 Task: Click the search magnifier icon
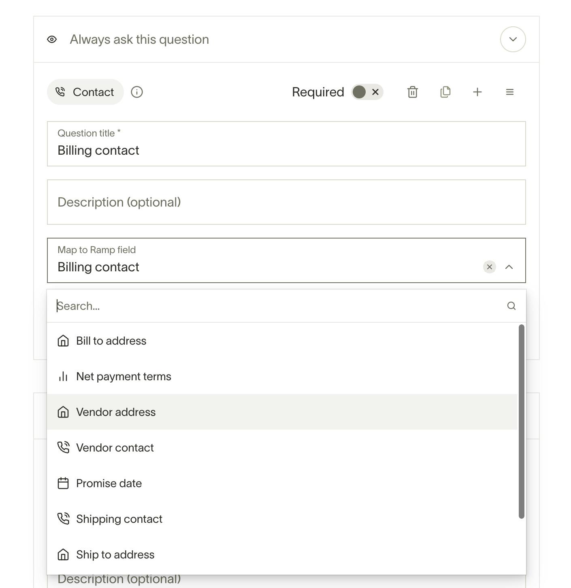(x=511, y=306)
